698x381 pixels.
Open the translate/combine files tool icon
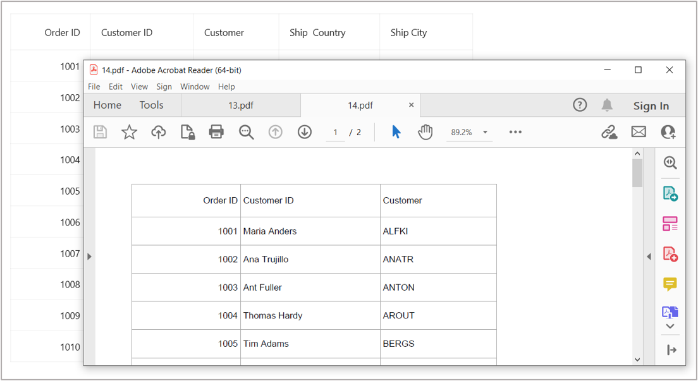(670, 312)
